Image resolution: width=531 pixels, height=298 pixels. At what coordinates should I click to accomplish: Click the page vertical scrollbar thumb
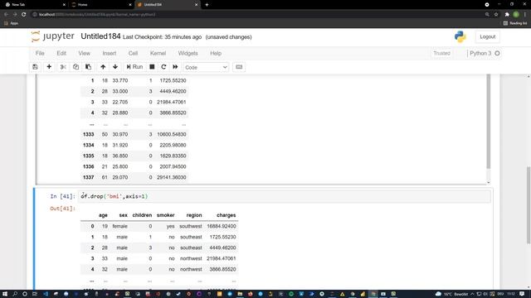(529, 204)
